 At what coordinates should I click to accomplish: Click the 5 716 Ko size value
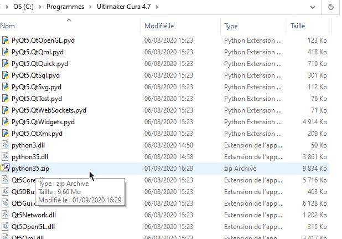point(315,180)
